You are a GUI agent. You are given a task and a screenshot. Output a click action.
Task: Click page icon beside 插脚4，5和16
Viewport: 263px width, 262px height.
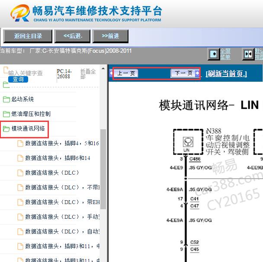[x=20, y=144]
